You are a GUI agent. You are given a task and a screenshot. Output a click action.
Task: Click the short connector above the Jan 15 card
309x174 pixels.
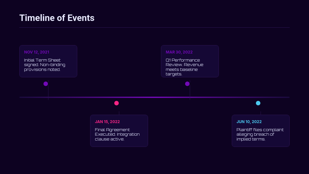point(119,113)
